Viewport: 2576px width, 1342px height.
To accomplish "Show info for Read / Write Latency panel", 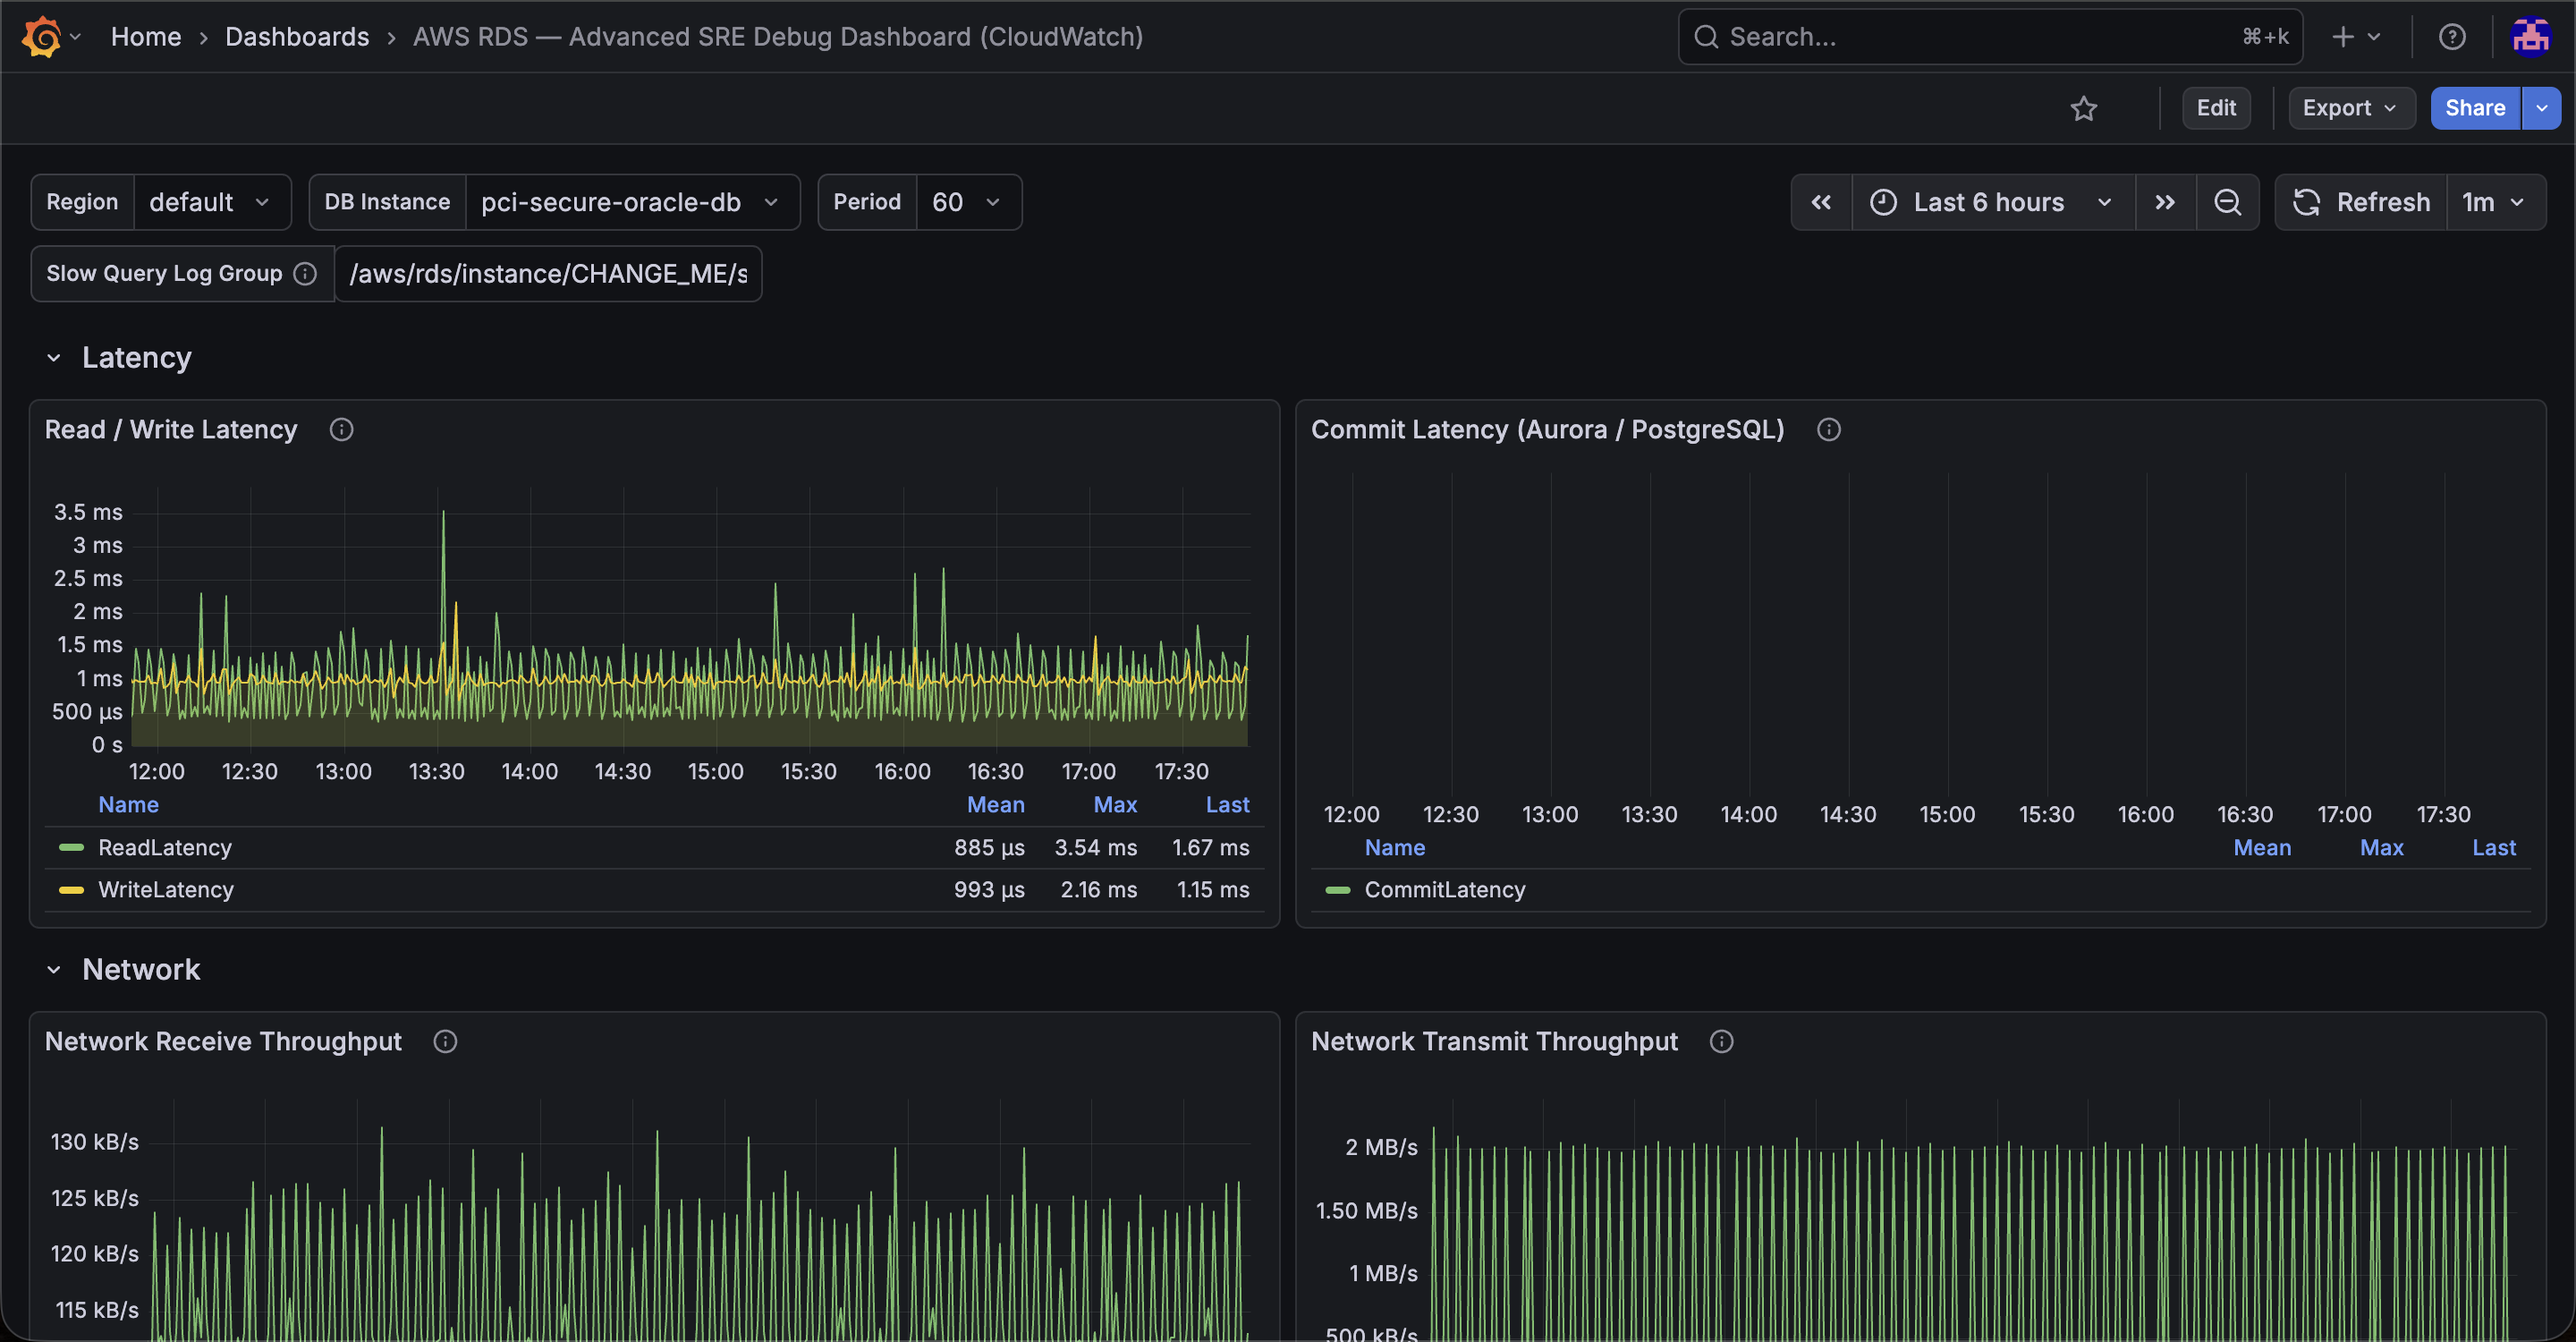I will pos(341,430).
